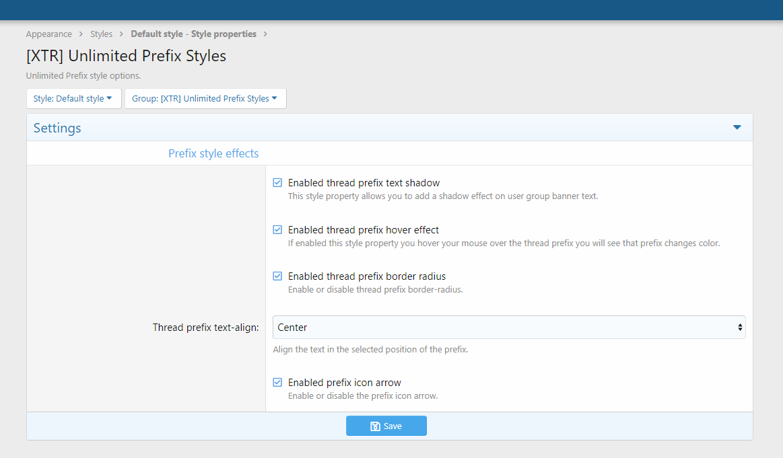Click the caret icon beside Group: [XTR] Unlimited Prefix Styles
783x458 pixels.
coord(275,98)
